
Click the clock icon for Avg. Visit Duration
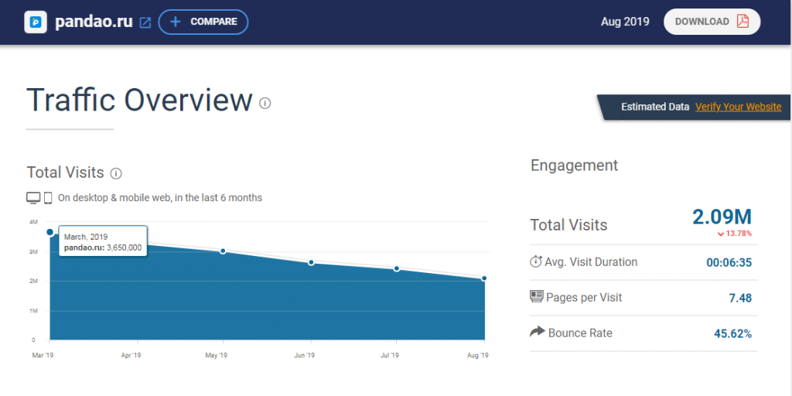[536, 261]
